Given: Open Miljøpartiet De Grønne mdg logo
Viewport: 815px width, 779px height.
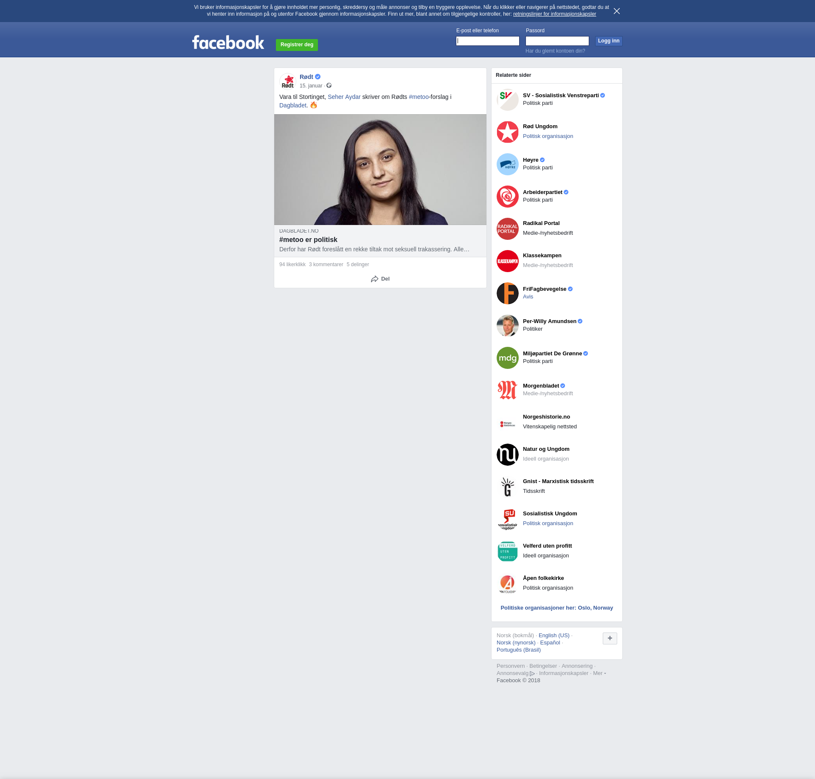Looking at the screenshot, I should coord(508,358).
